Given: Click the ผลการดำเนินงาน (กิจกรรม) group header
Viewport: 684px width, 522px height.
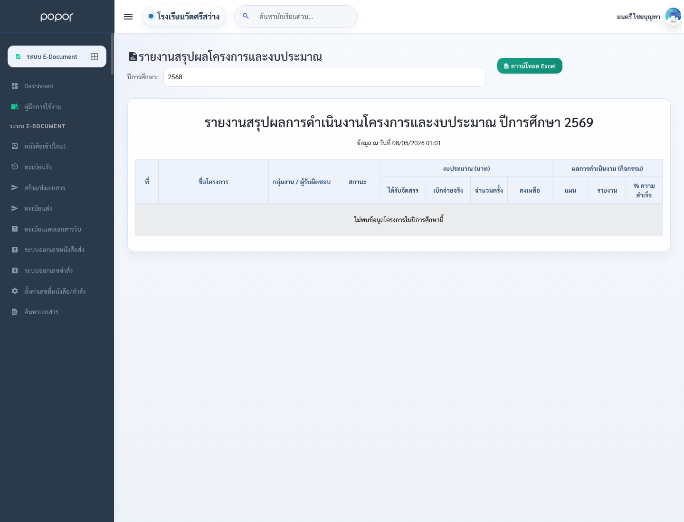Looking at the screenshot, I should [607, 168].
